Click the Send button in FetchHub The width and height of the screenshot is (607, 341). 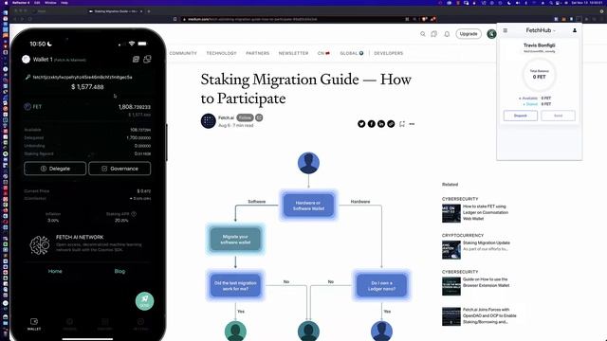pos(558,116)
